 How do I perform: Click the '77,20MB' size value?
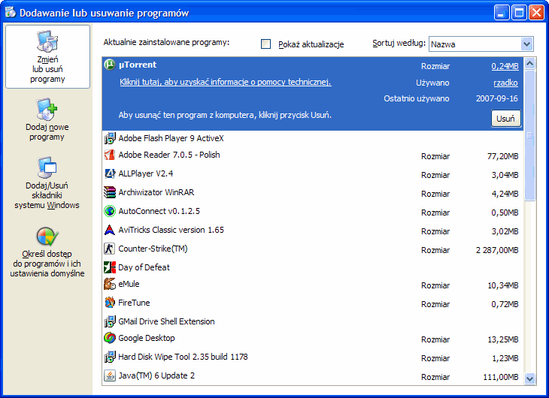(x=503, y=156)
